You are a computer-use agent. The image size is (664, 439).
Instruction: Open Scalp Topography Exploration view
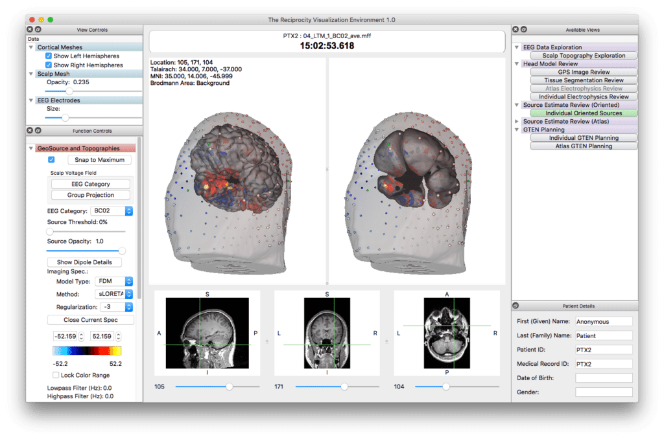tap(584, 56)
